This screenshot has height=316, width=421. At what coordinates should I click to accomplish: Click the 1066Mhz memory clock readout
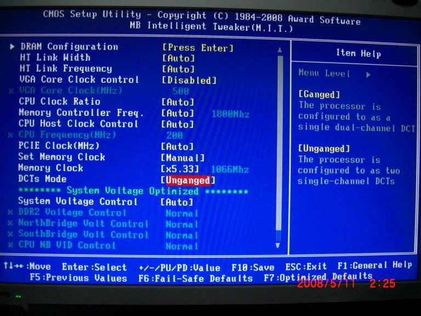pyautogui.click(x=230, y=170)
